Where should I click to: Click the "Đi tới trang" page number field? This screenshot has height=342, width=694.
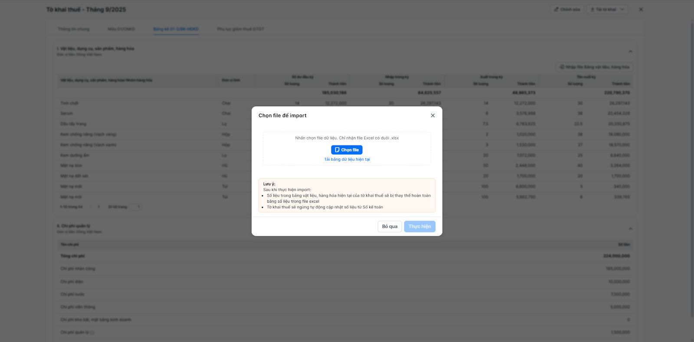(135, 207)
